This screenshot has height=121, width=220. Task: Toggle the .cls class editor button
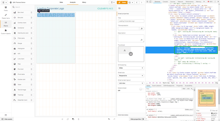click(x=188, y=89)
